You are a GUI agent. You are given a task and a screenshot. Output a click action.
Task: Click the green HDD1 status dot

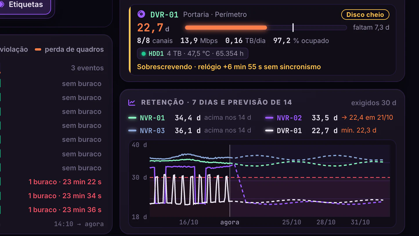[x=143, y=54]
